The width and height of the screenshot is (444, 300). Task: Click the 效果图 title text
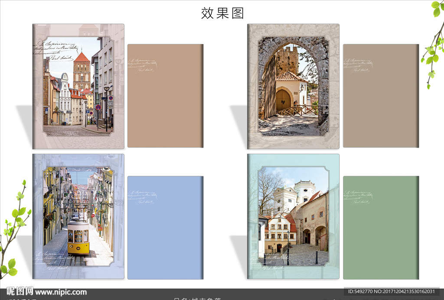coord(222,13)
